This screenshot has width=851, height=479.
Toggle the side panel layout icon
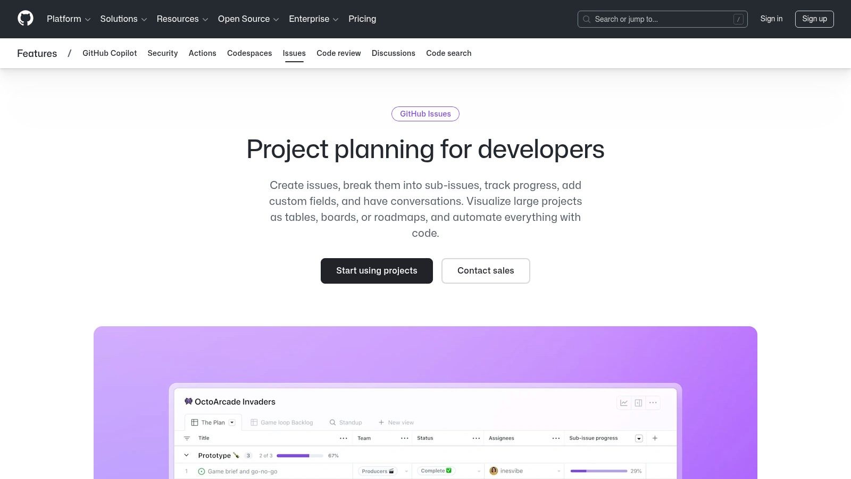click(638, 403)
